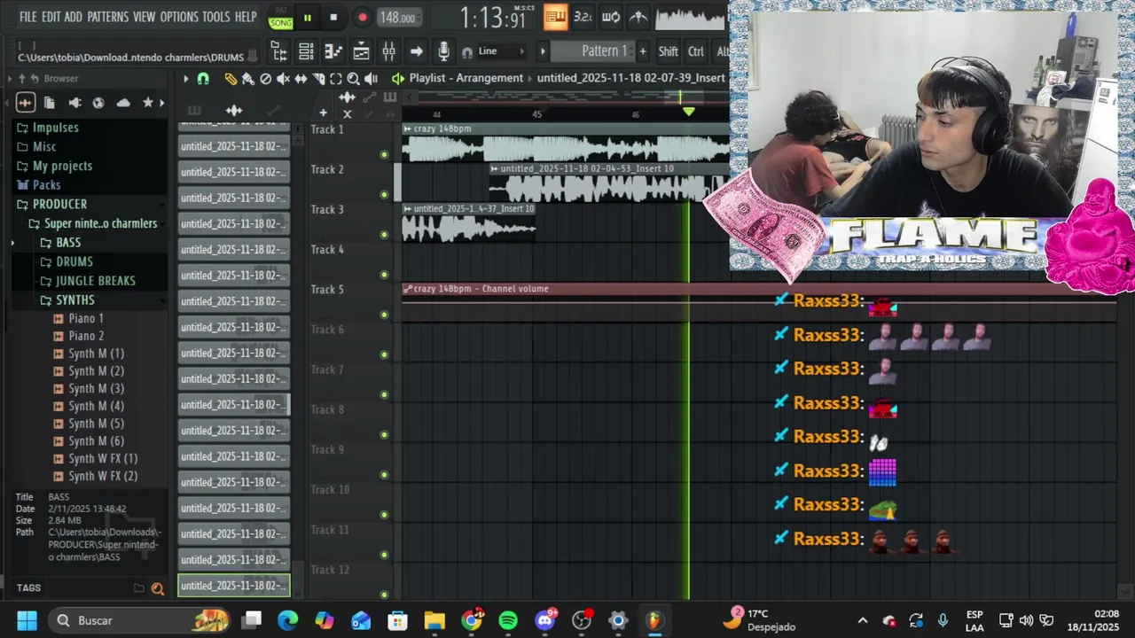Viewport: 1135px width, 638px height.
Task: Select the Paint brush tool in Playlist
Action: point(248,79)
